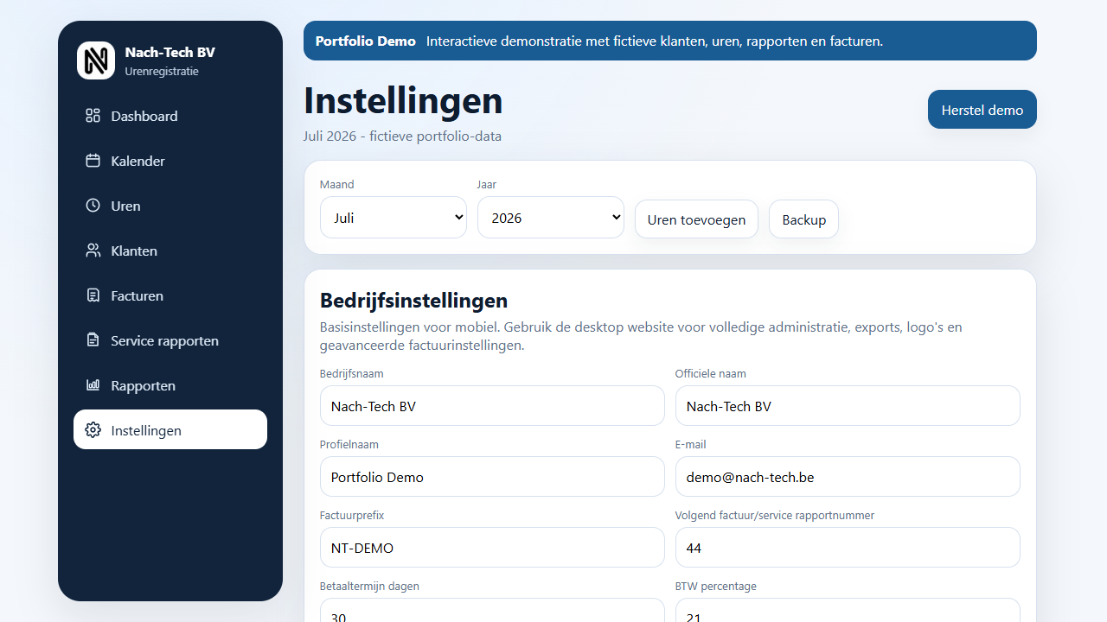This screenshot has height=622, width=1107.
Task: Edit the BTW percentage field
Action: pyautogui.click(x=848, y=611)
